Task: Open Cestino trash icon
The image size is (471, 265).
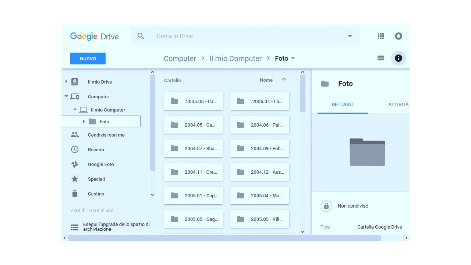Action: (75, 194)
